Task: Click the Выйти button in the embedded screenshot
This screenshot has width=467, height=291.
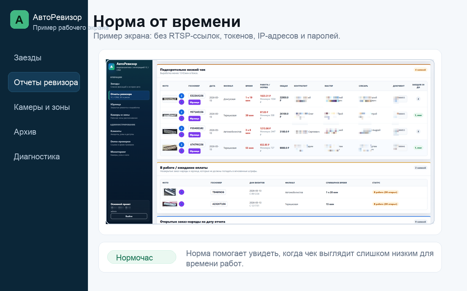Action: (x=129, y=216)
